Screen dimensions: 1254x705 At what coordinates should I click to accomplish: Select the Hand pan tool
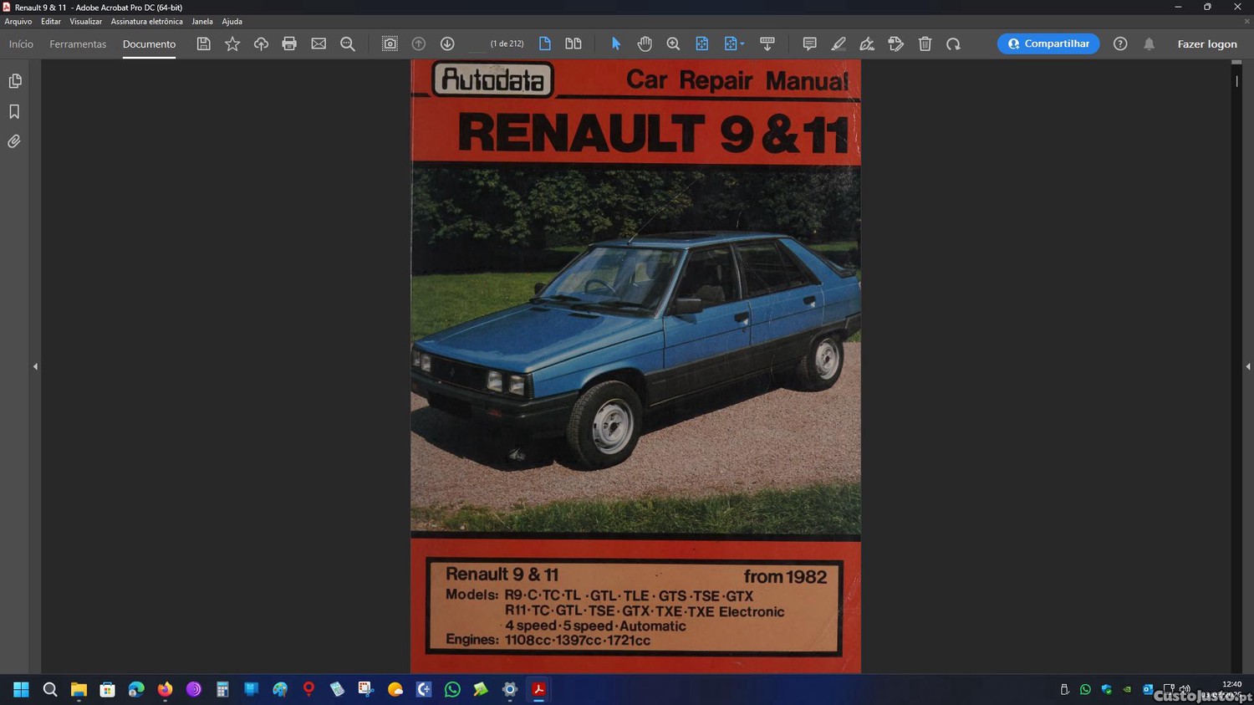(x=645, y=44)
